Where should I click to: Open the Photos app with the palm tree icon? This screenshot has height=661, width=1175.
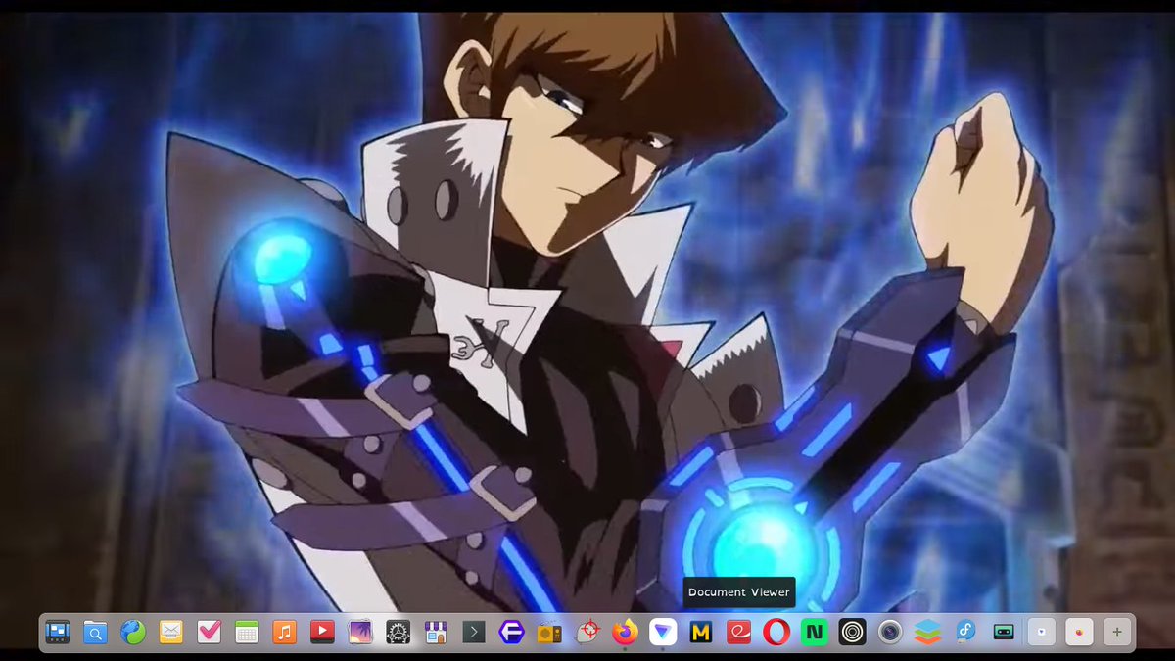pyautogui.click(x=360, y=633)
